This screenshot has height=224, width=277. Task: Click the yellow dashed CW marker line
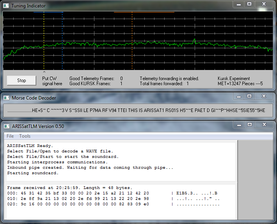44,41
